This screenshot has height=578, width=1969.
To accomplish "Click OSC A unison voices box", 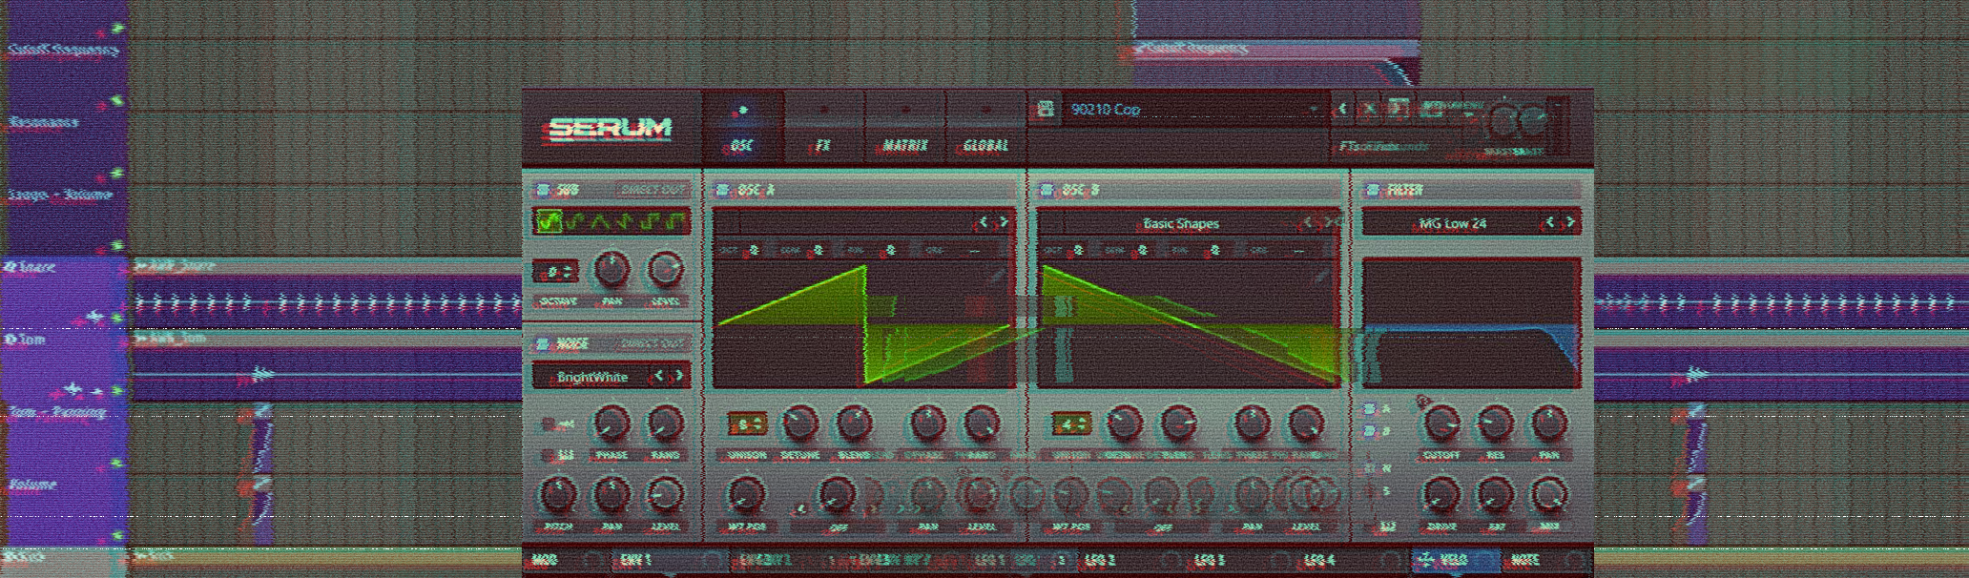I will 747,423.
